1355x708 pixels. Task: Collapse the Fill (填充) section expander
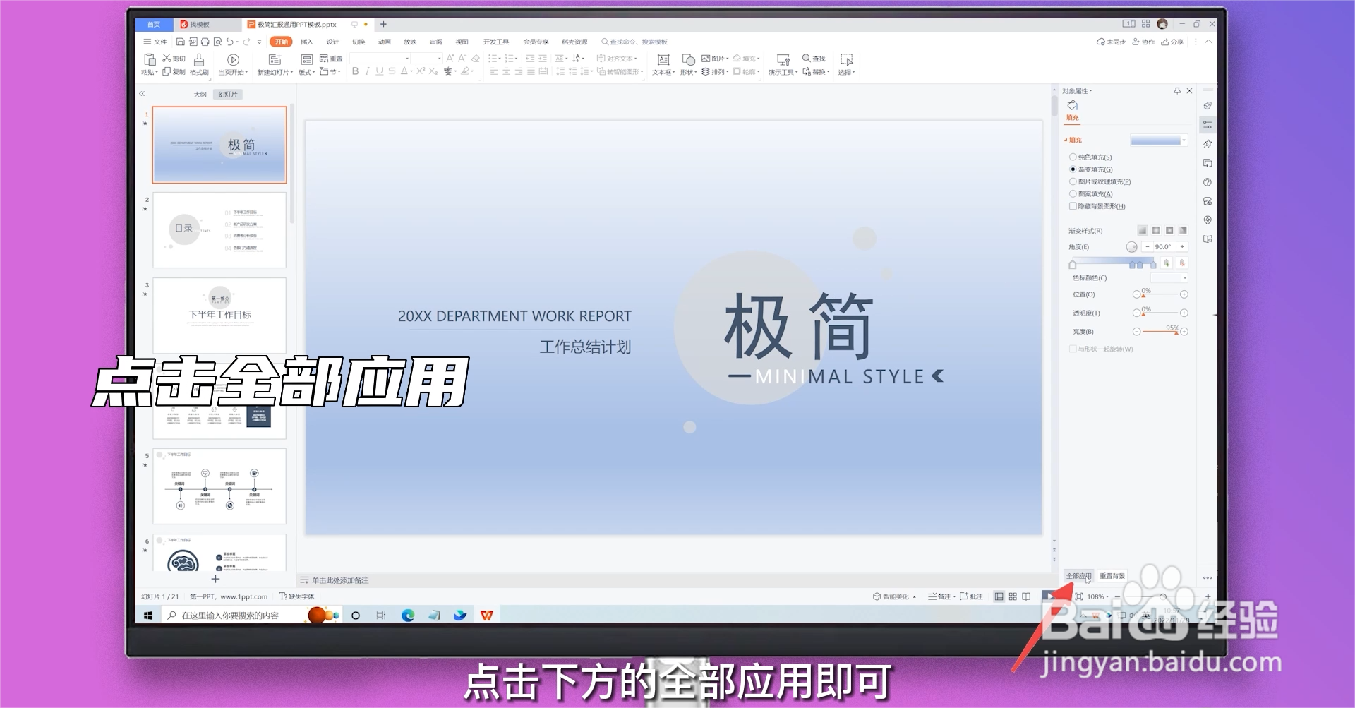point(1066,140)
